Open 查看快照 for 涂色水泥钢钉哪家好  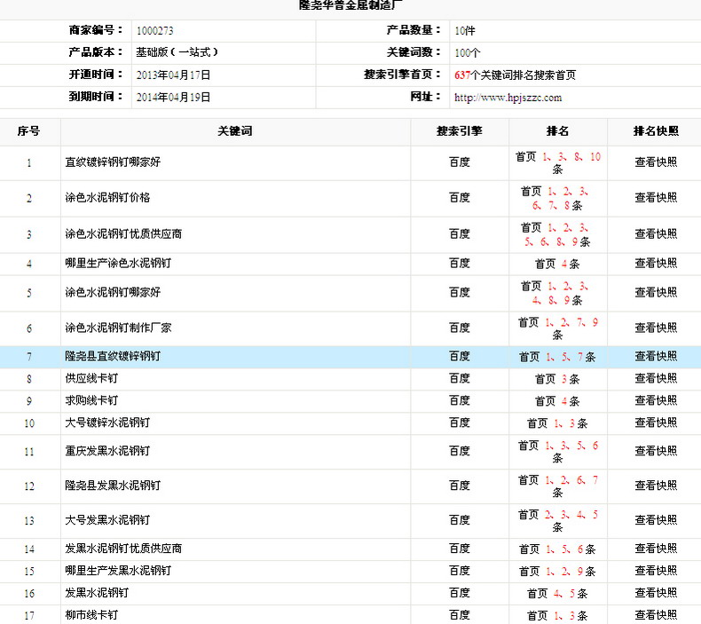pos(656,293)
